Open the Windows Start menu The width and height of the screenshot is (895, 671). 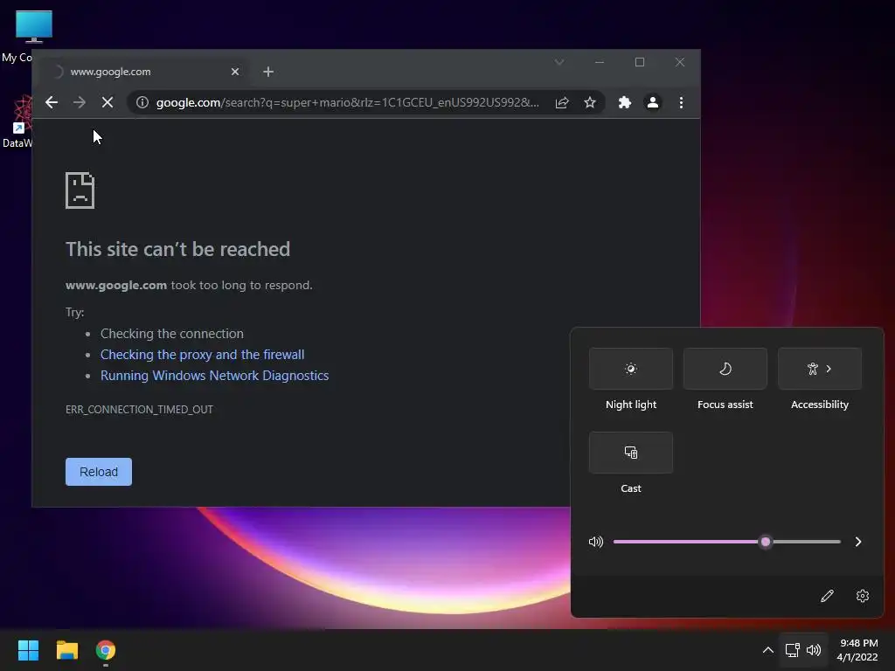[28, 650]
